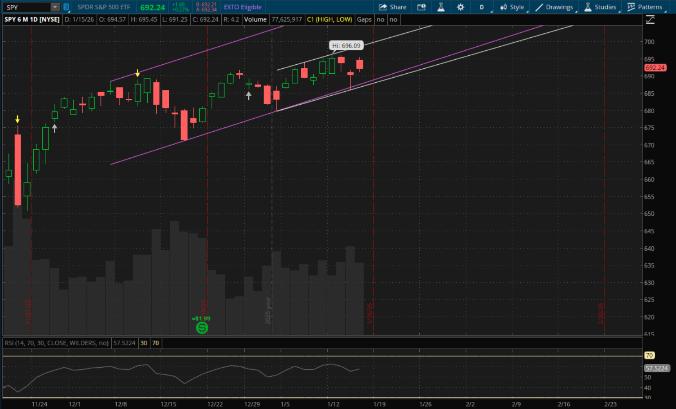Open chart settings gear icon
The height and width of the screenshot is (409, 676).
click(460, 7)
